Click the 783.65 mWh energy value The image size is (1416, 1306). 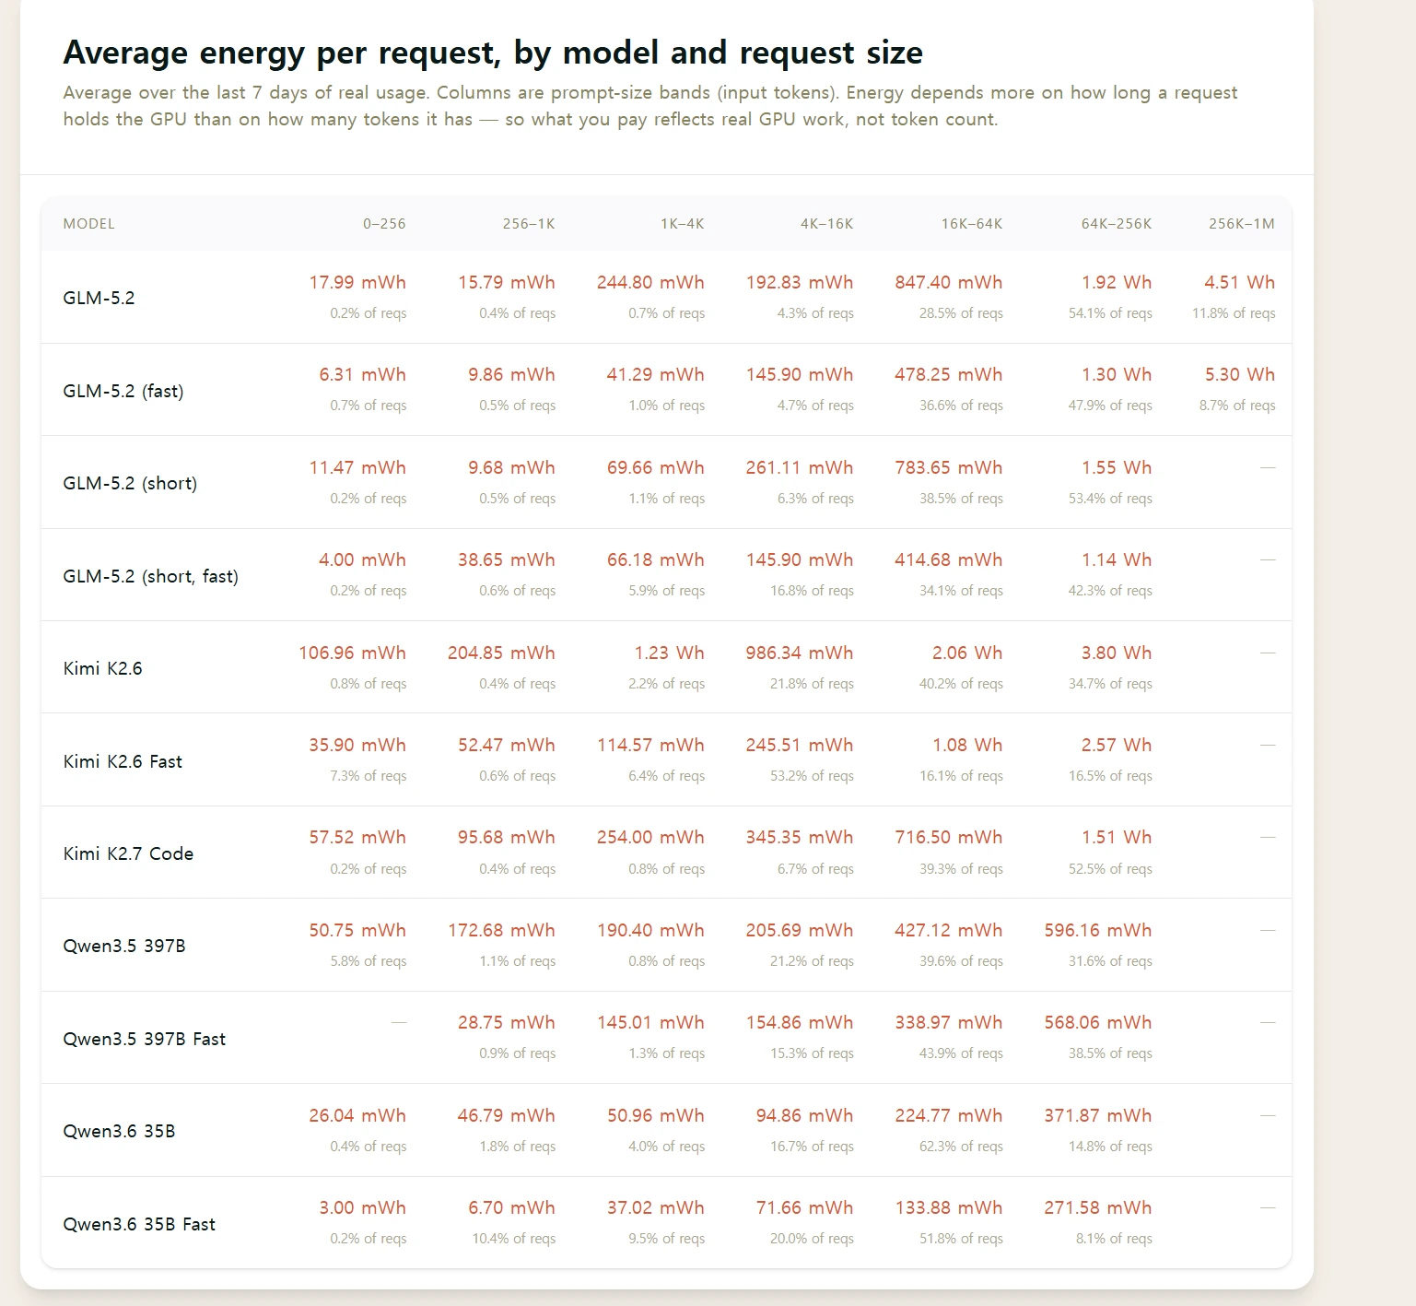click(949, 467)
